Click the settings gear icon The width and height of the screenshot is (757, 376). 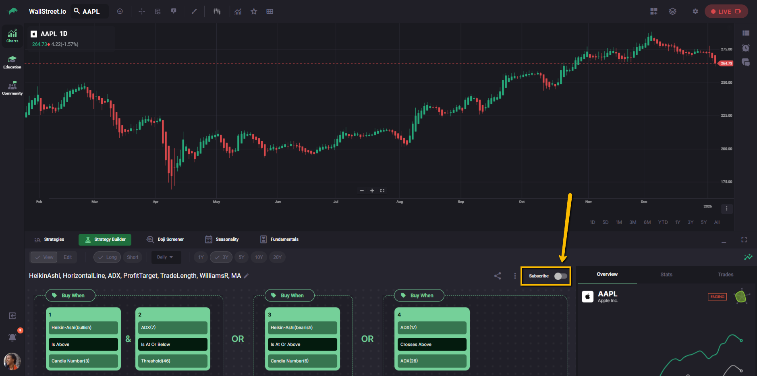695,11
